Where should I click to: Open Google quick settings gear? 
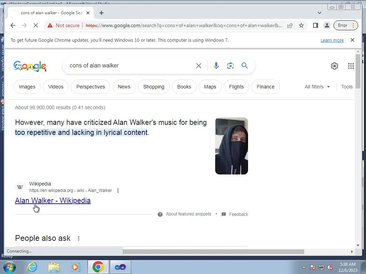coord(335,66)
